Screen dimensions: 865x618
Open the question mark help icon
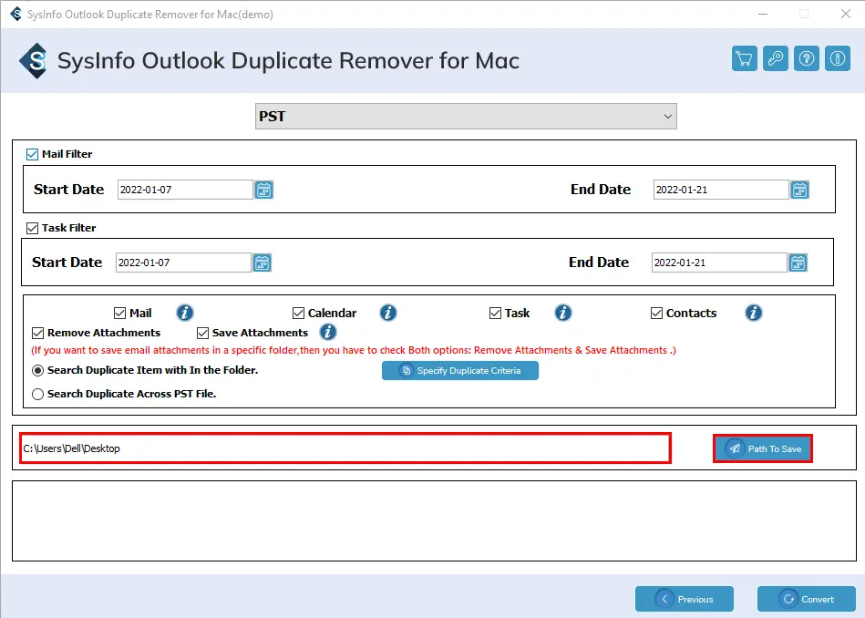point(806,58)
